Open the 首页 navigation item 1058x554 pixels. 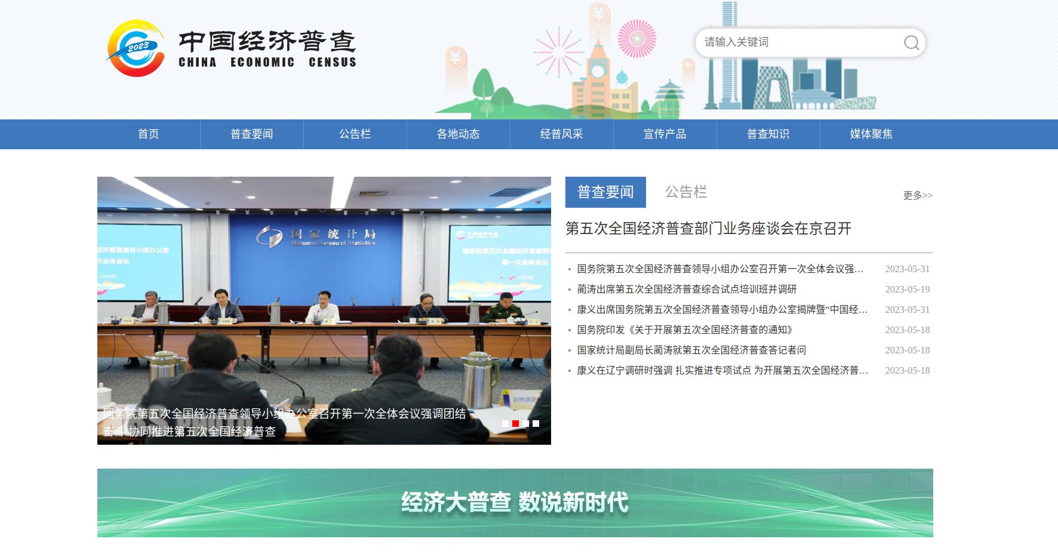pos(149,134)
